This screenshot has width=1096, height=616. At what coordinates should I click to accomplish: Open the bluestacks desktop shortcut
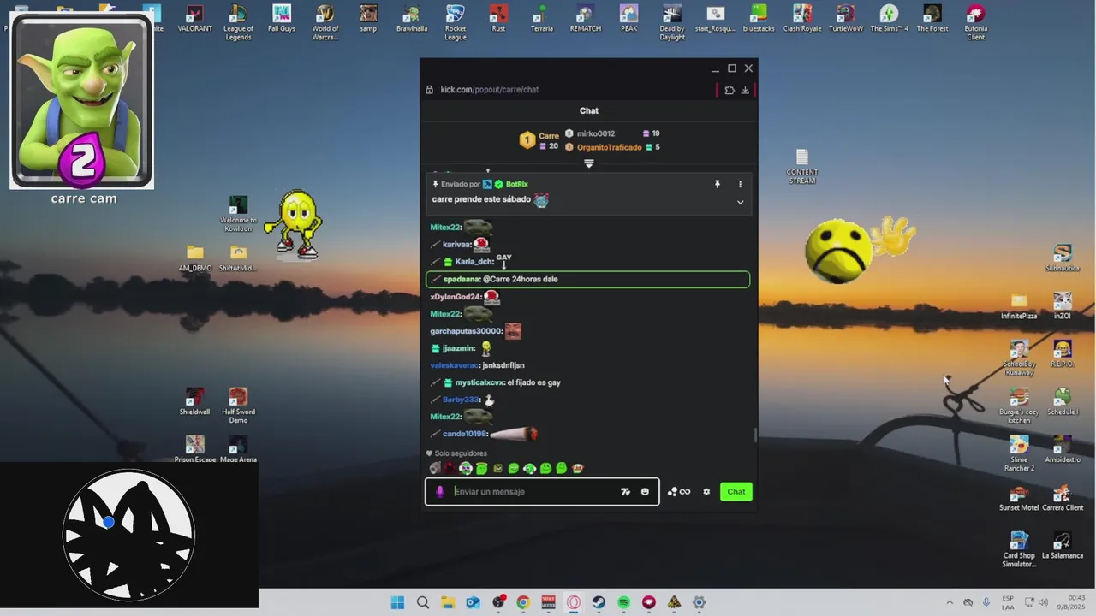point(759,20)
